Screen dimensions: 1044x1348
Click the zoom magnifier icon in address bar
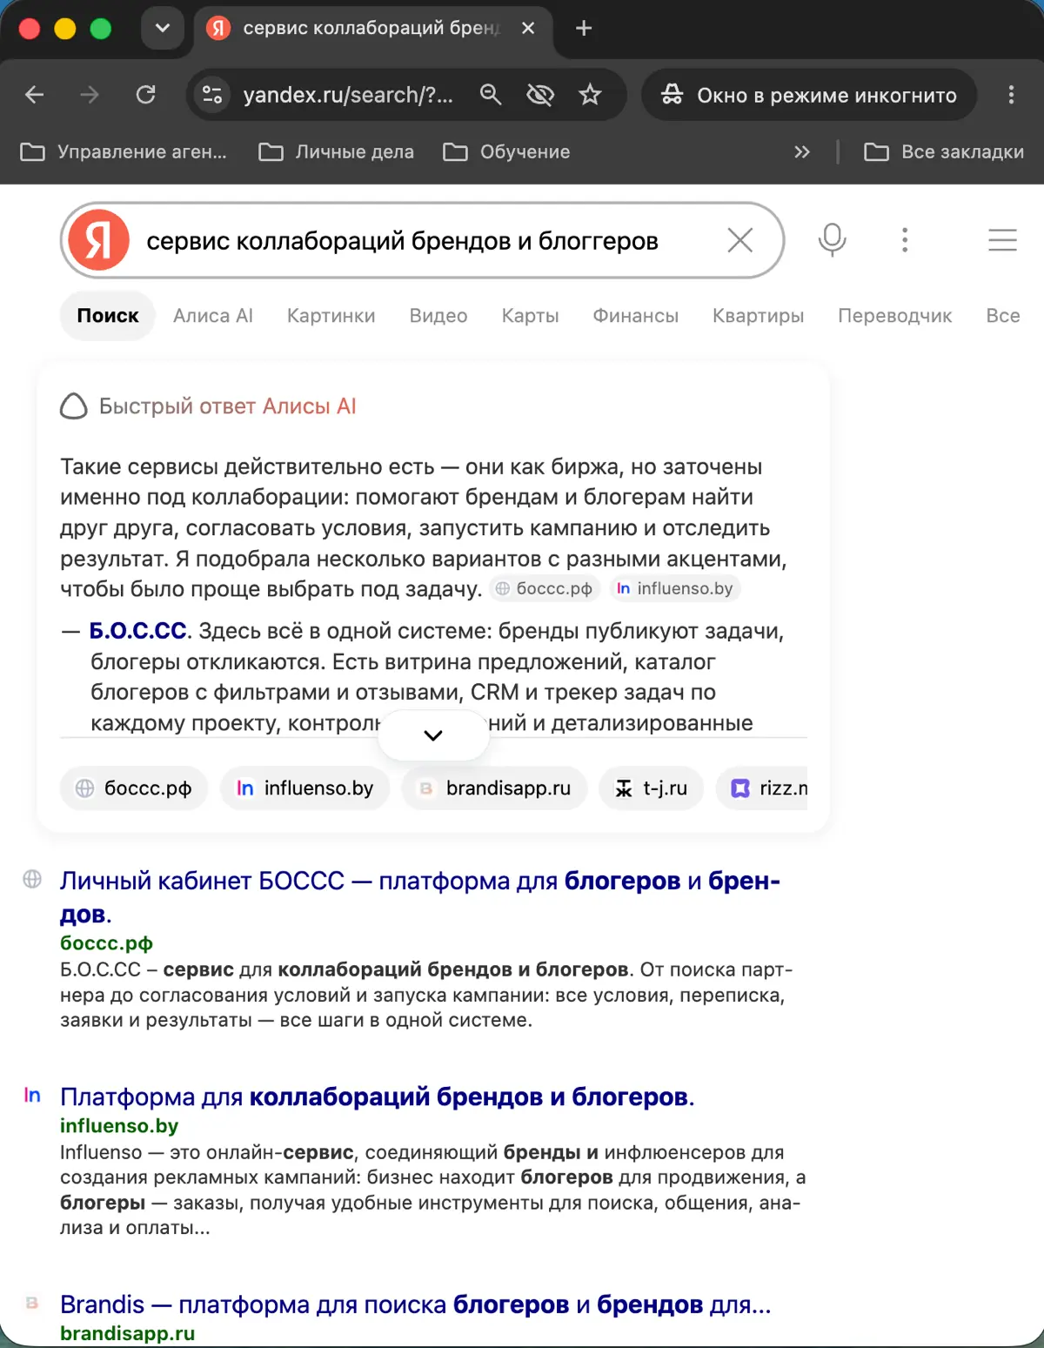tap(491, 95)
